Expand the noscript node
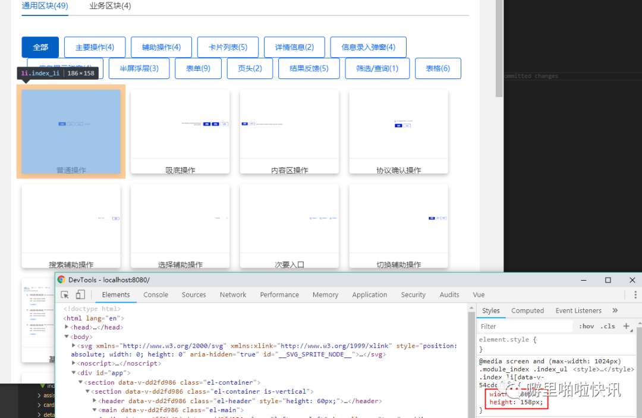 [x=73, y=363]
